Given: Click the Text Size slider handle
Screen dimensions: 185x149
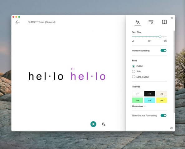Looking at the screenshot, I should 160,37.
